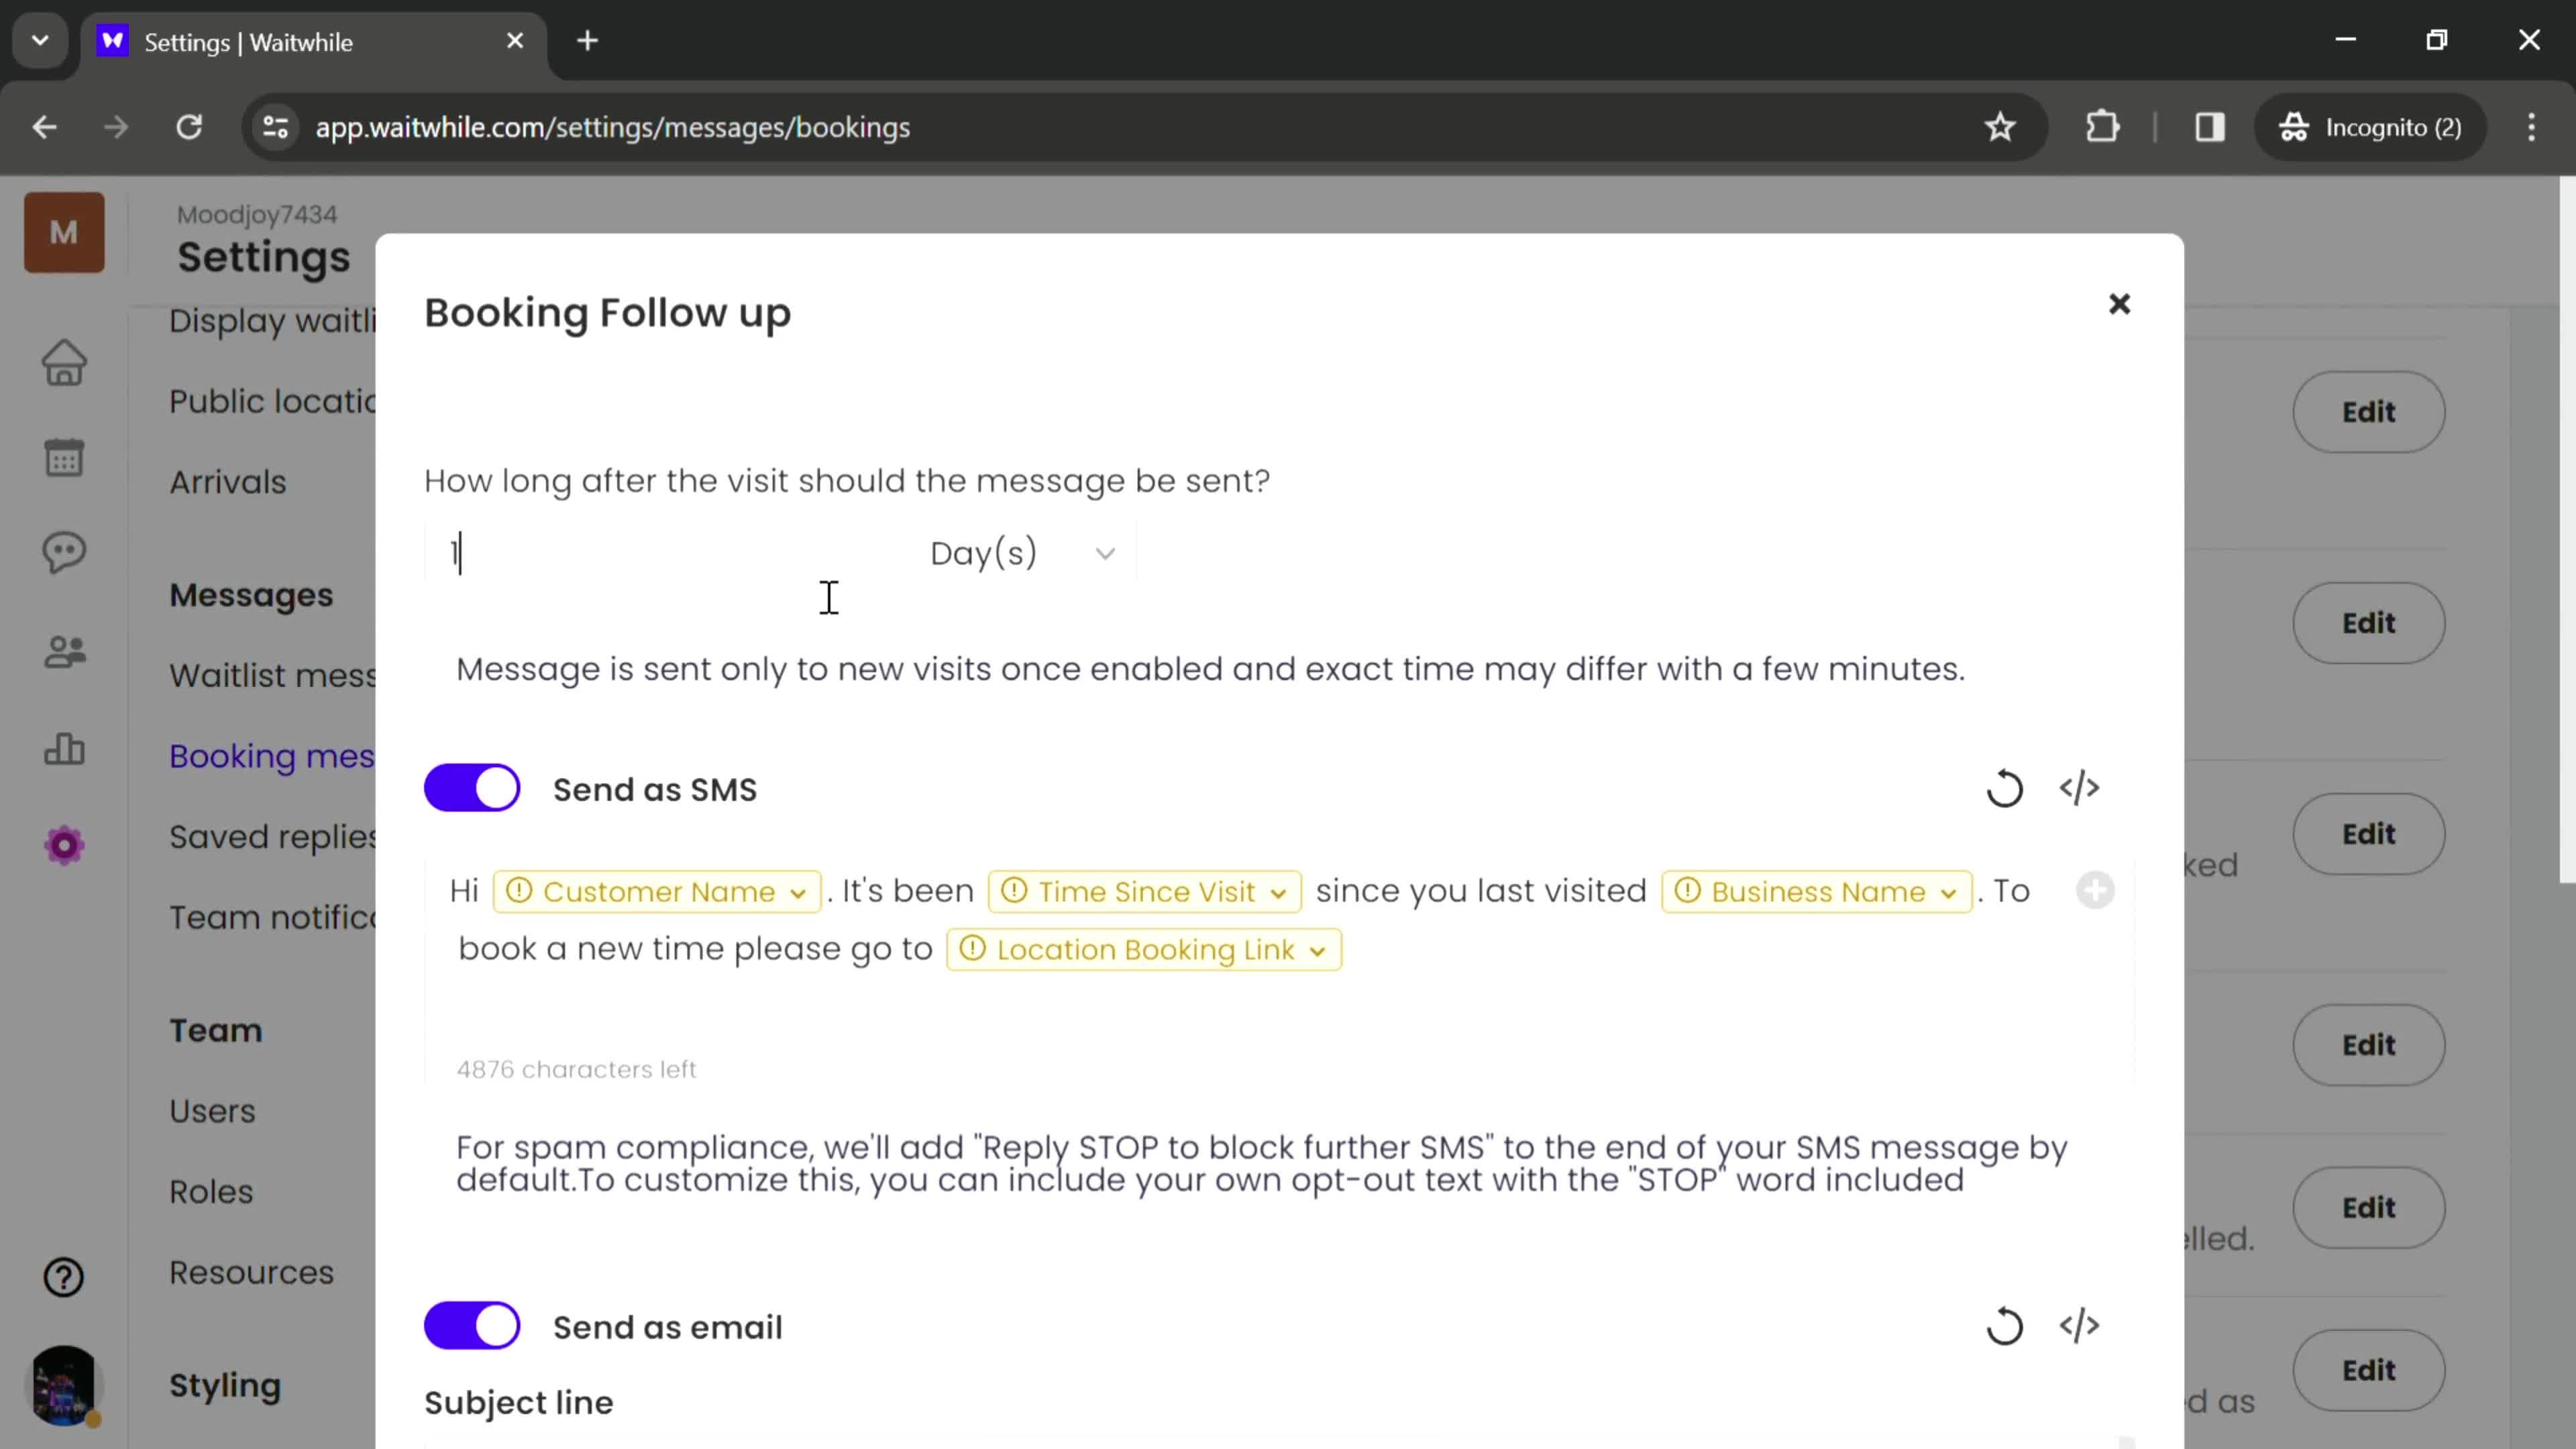This screenshot has width=2576, height=1449.
Task: Toggle the browser side panel icon
Action: tap(2209, 127)
